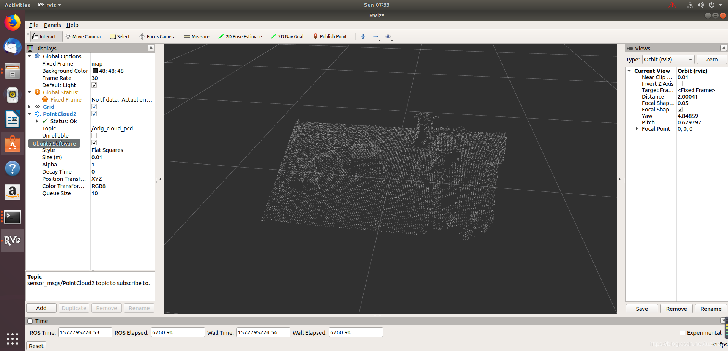
Task: Open Firefox from the dock
Action: (13, 22)
